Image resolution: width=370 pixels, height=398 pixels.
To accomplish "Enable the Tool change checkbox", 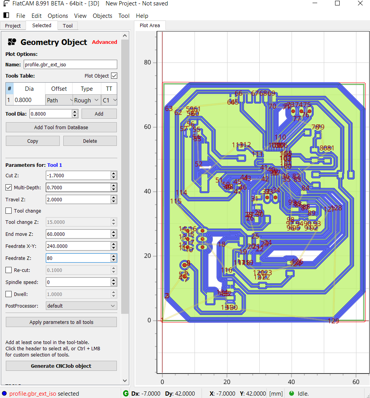I will [9, 211].
